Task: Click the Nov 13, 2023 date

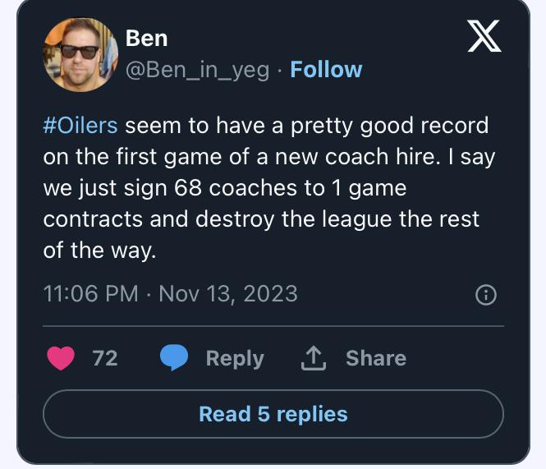Action: click(x=227, y=293)
